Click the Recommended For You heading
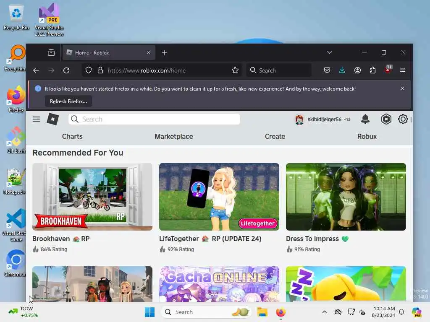The height and width of the screenshot is (322, 430). point(78,153)
